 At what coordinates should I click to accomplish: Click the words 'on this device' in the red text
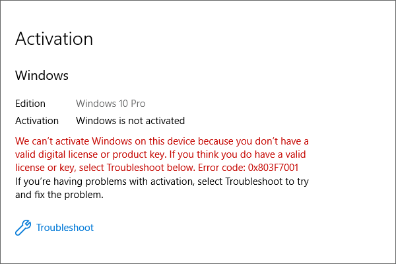[165, 141]
